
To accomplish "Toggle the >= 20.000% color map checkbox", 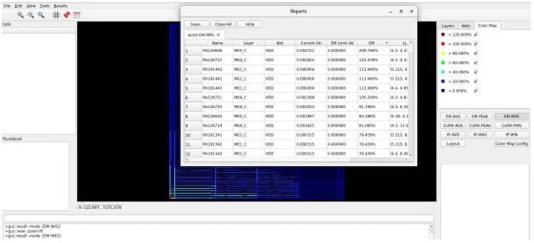I will pos(476,81).
